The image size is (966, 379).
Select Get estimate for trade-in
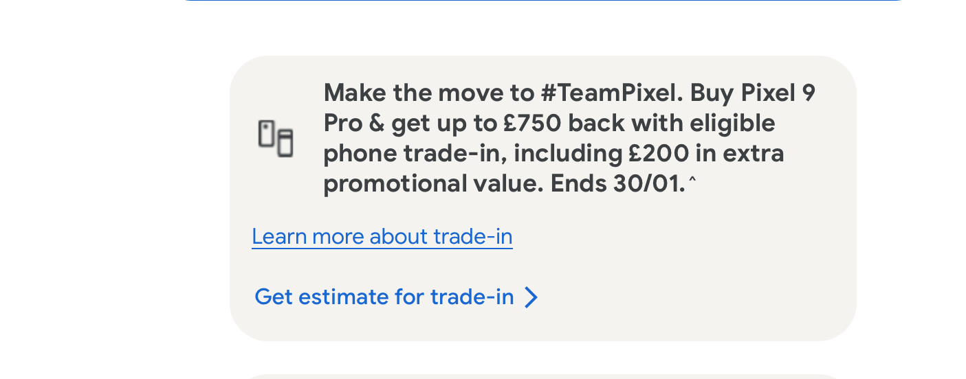(384, 297)
